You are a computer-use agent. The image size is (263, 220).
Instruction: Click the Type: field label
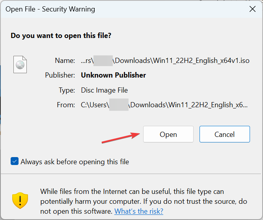[x=67, y=90]
